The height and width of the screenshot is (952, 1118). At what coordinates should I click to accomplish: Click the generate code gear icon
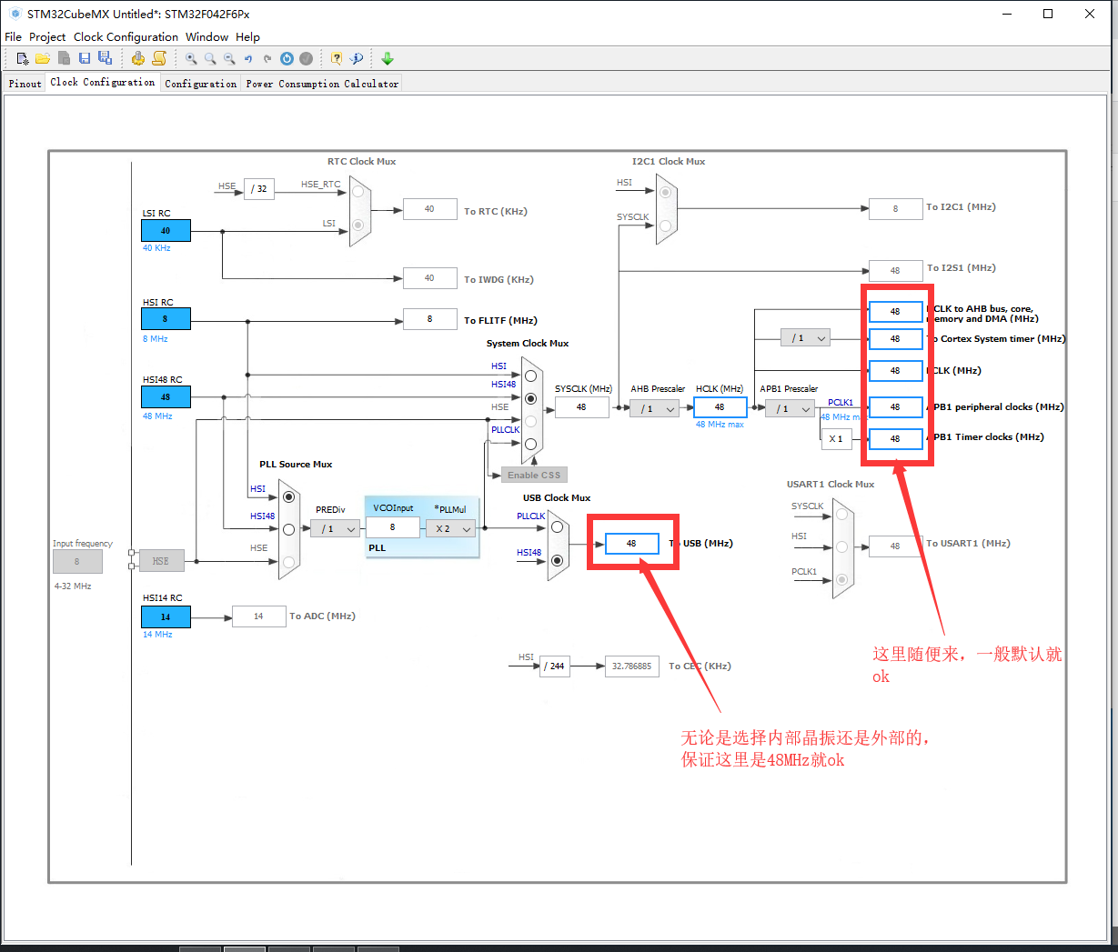(140, 57)
